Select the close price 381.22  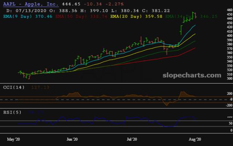[161, 11]
